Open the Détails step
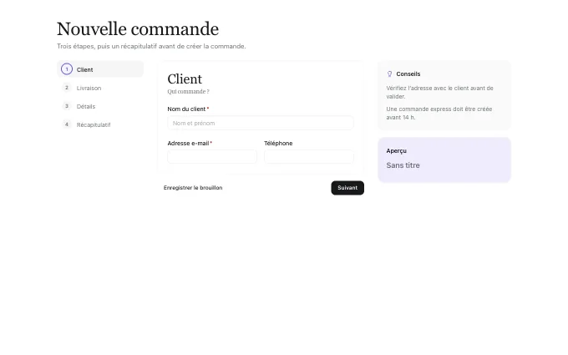The width and height of the screenshot is (568, 355). click(x=100, y=106)
